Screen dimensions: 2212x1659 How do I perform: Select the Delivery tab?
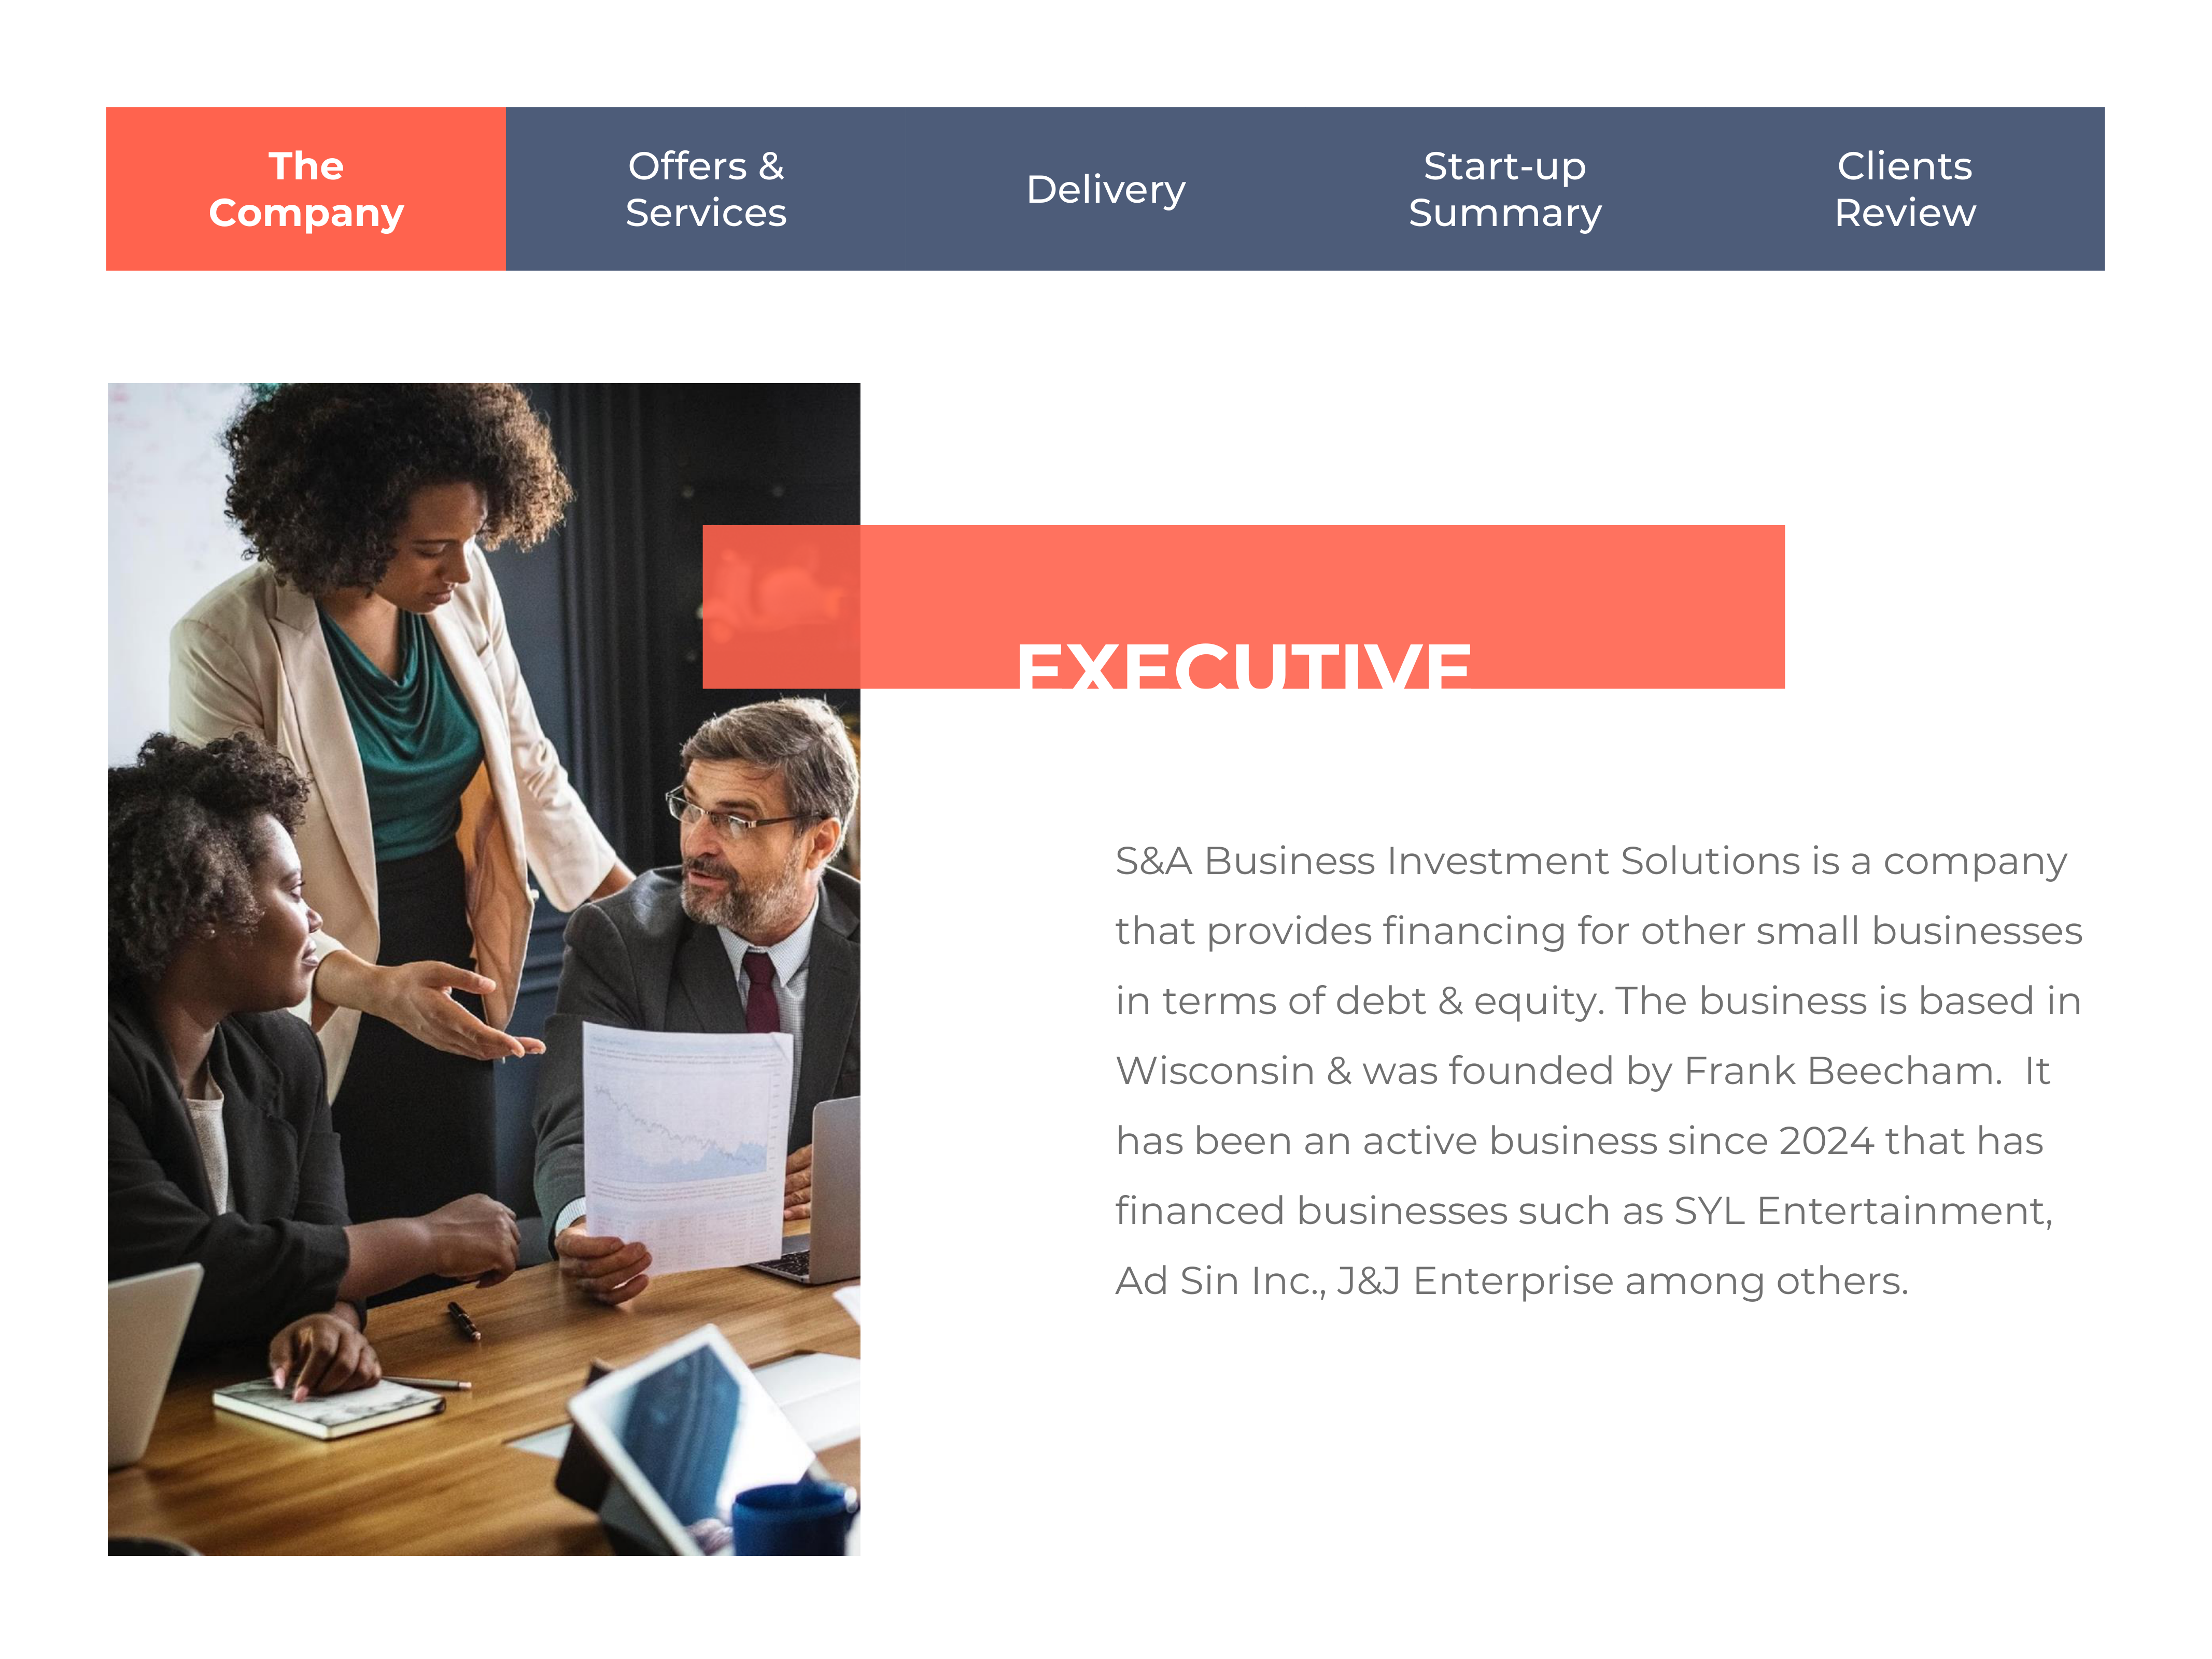point(1105,189)
